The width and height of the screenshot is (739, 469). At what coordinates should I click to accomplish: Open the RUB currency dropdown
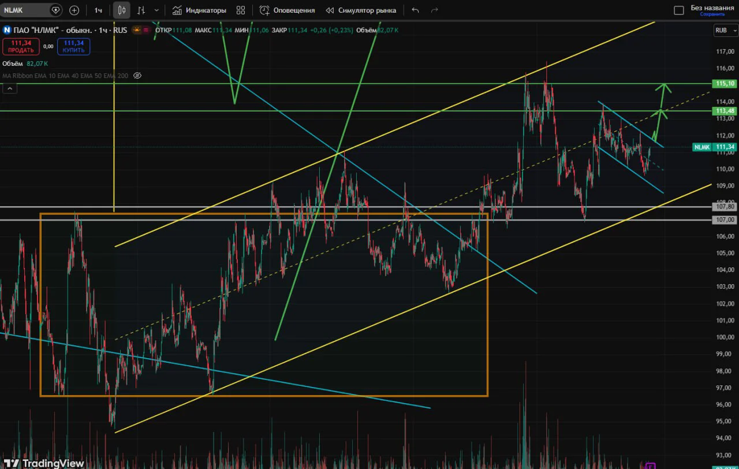point(725,30)
